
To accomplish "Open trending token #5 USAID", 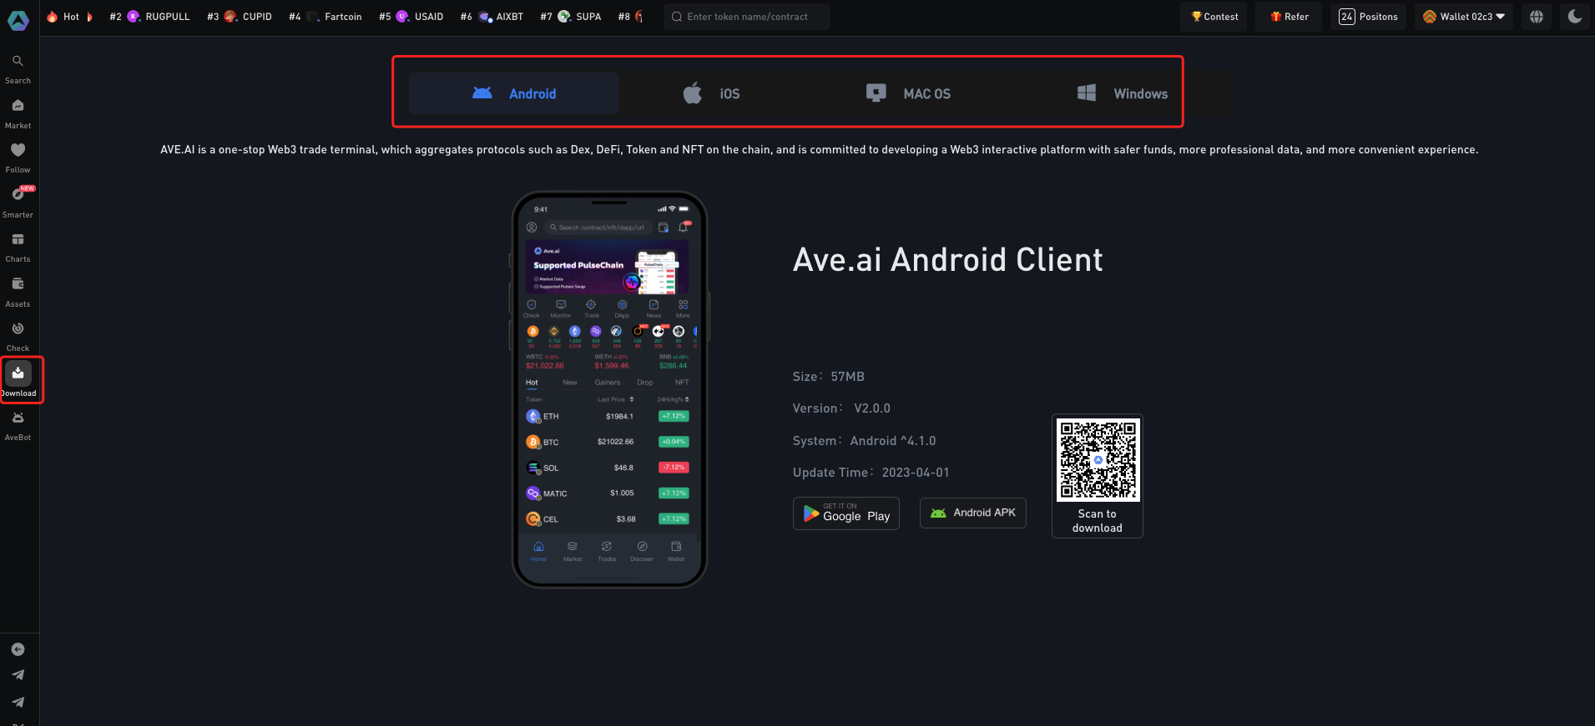I will click(411, 17).
